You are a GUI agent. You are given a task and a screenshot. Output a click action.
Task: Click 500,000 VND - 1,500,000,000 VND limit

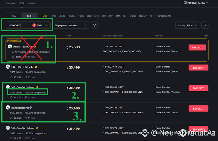pyautogui.click(x=122, y=51)
